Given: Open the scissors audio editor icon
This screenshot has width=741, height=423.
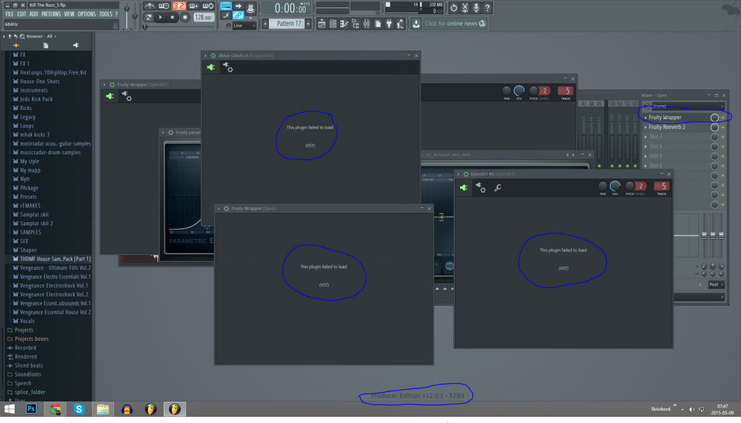Looking at the screenshot, I should [465, 7].
